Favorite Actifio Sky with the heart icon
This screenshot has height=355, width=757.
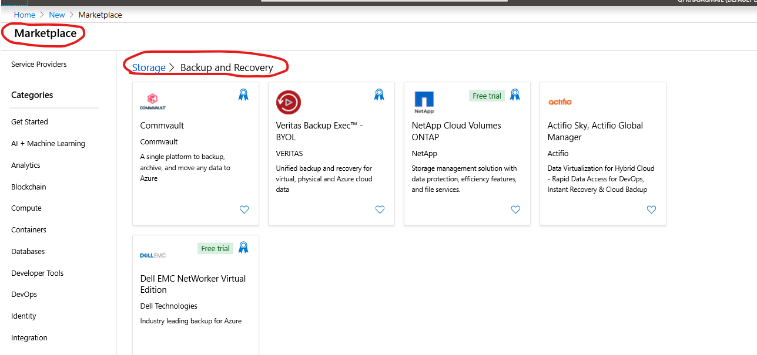click(x=651, y=209)
